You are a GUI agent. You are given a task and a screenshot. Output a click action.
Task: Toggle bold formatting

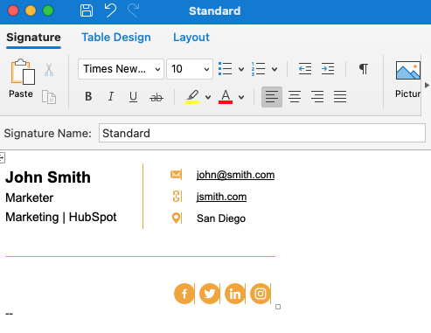[x=88, y=96]
